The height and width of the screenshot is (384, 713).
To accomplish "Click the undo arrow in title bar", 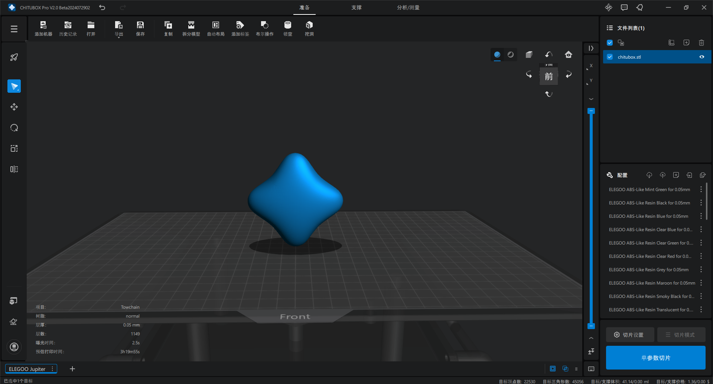I will (102, 7).
